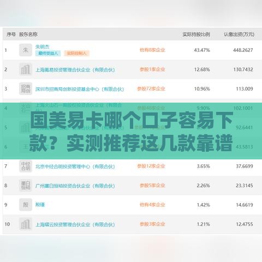Click row number 1 in the 序号 column
The height and width of the screenshot is (262, 262).
pyautogui.click(x=5, y=50)
